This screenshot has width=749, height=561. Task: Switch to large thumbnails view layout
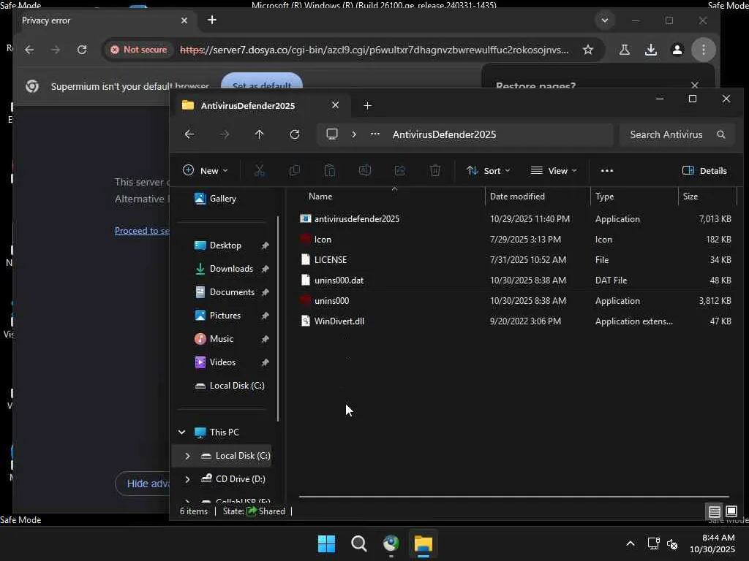click(731, 511)
